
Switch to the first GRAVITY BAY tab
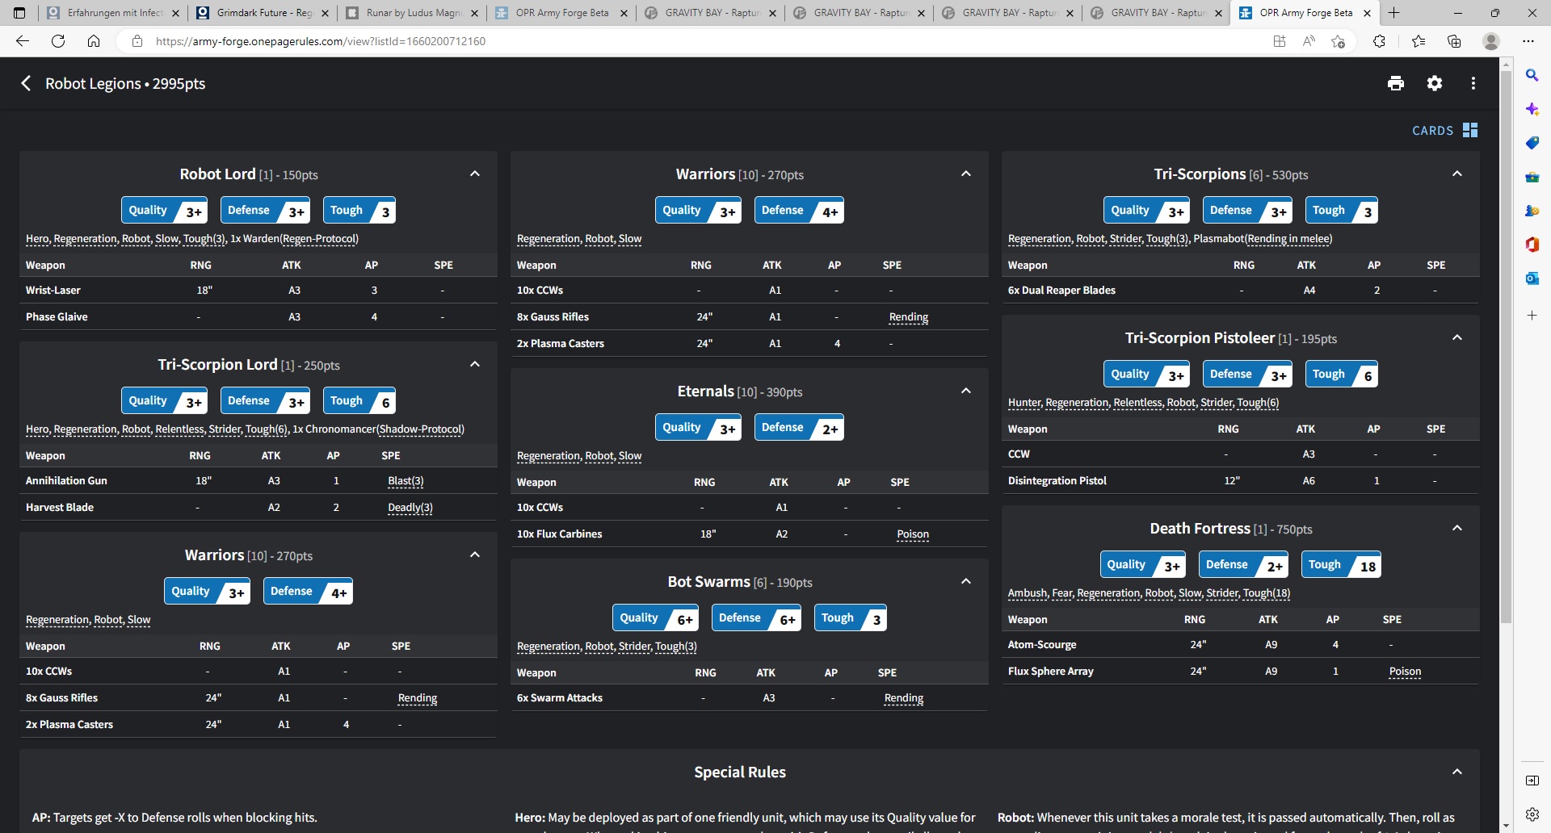click(x=709, y=13)
